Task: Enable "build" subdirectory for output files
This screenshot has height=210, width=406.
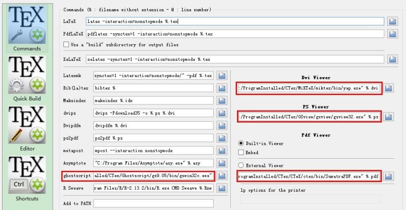Action: (x=66, y=45)
